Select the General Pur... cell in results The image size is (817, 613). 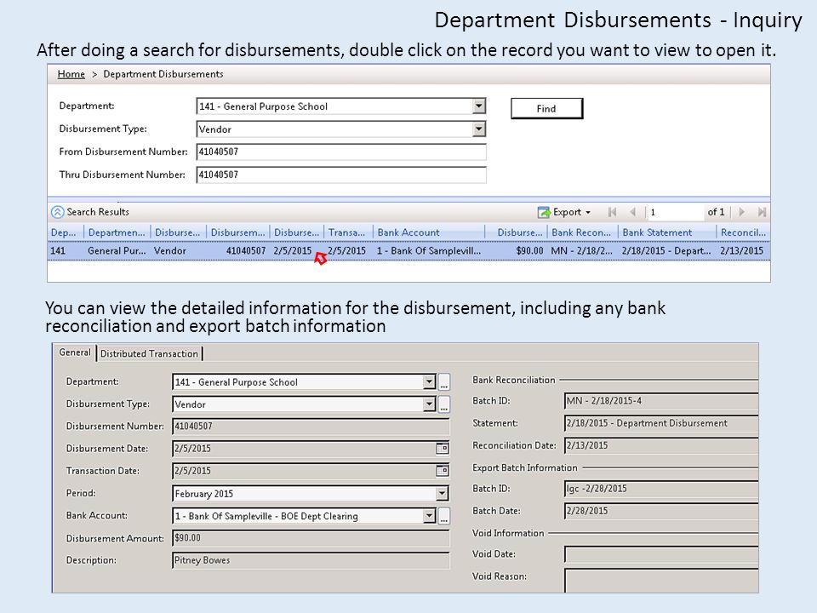[117, 250]
